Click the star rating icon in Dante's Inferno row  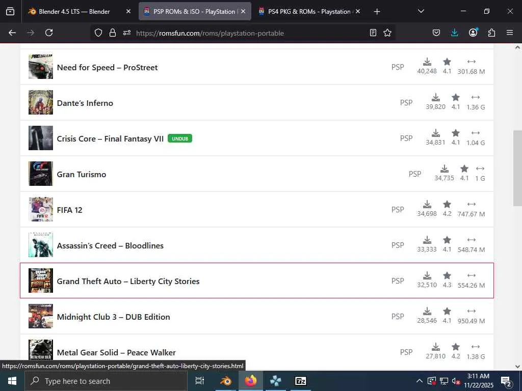[456, 97]
